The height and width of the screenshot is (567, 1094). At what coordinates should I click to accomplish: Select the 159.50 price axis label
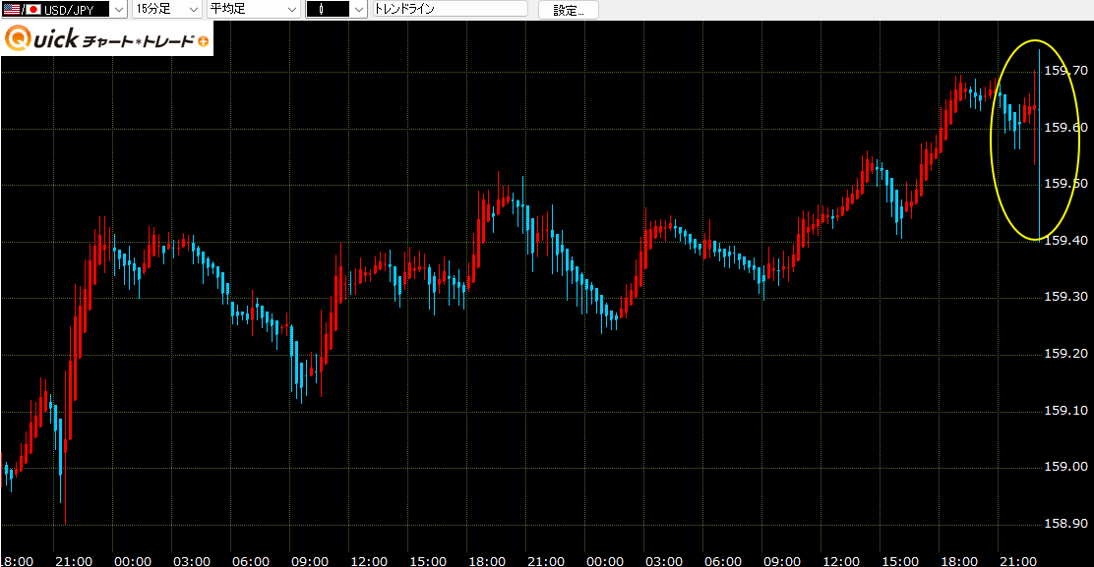[1065, 184]
